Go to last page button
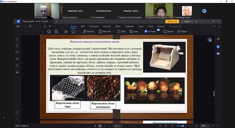This screenshot has width=235, height=128. point(130,126)
